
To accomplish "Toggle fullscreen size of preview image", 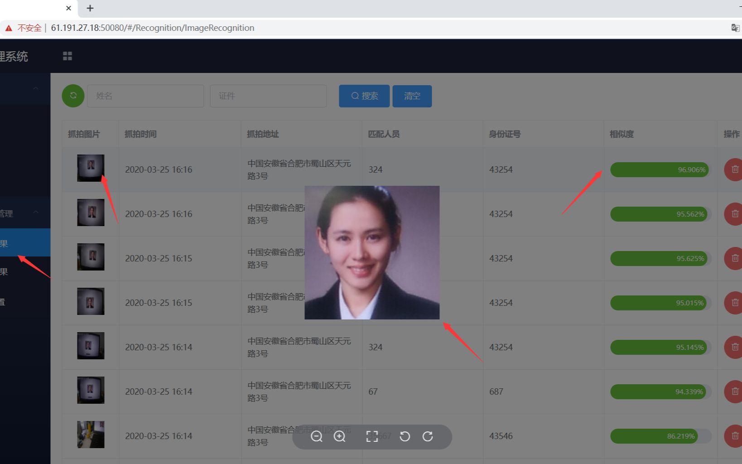I will click(x=372, y=436).
